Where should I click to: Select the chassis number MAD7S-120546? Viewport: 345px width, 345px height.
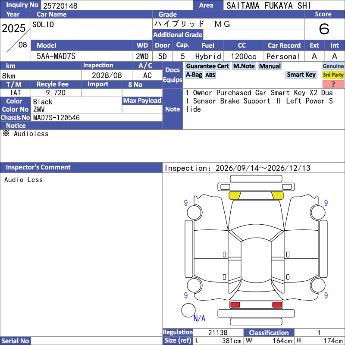pos(56,118)
